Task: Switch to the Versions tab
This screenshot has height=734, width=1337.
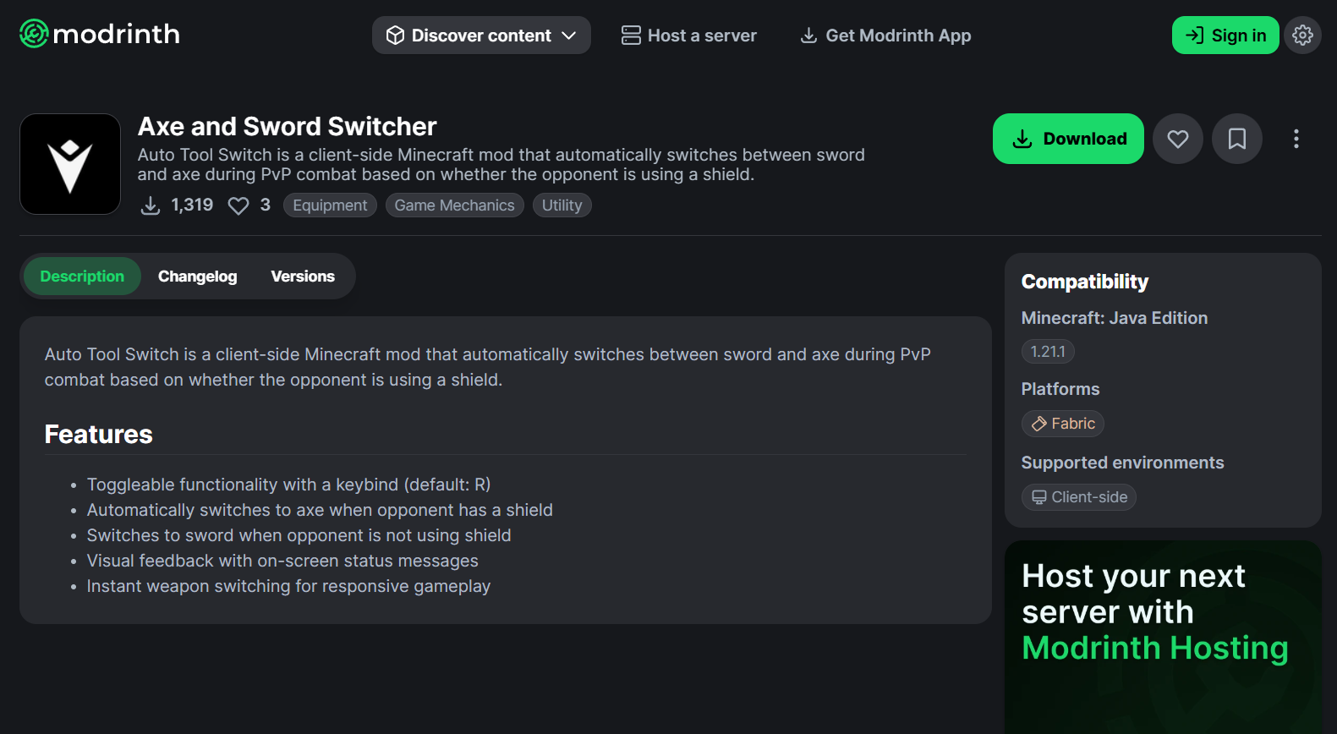Action: pos(303,277)
